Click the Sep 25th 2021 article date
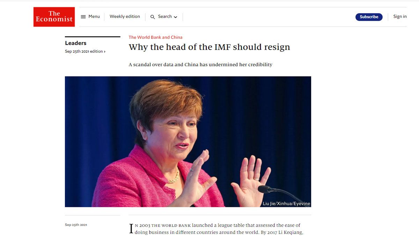 pyautogui.click(x=76, y=225)
